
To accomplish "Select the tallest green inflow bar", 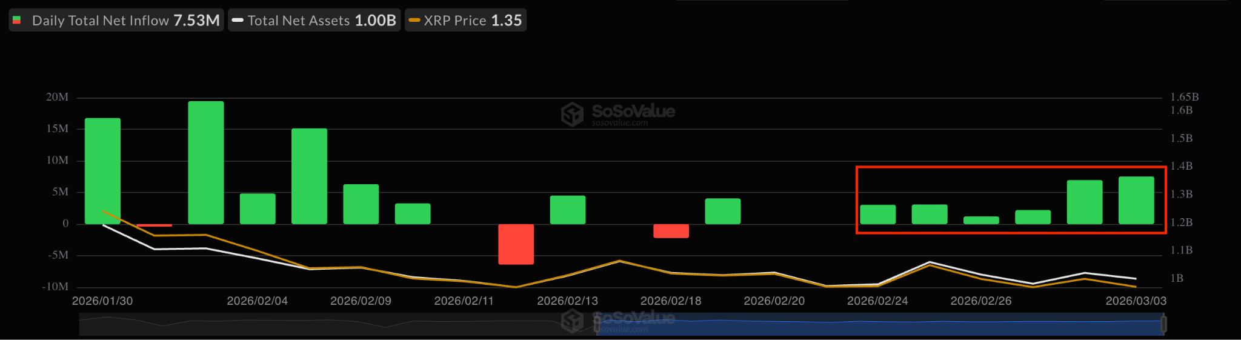I will click(x=206, y=162).
